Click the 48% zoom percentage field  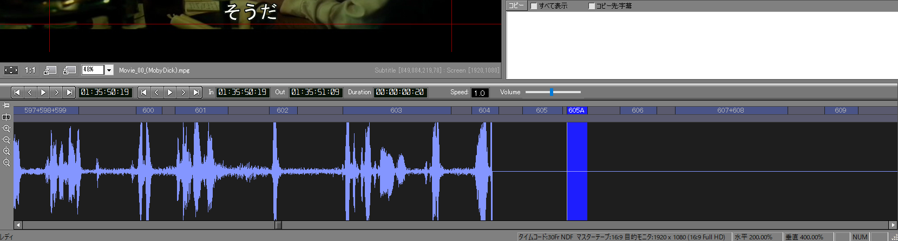(x=93, y=70)
